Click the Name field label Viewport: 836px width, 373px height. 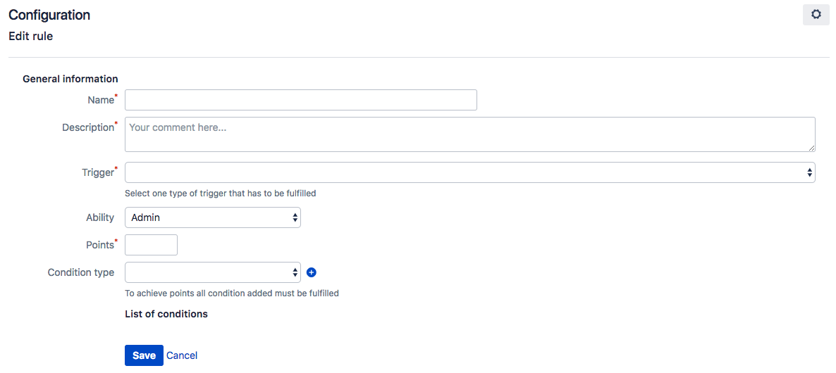[101, 100]
